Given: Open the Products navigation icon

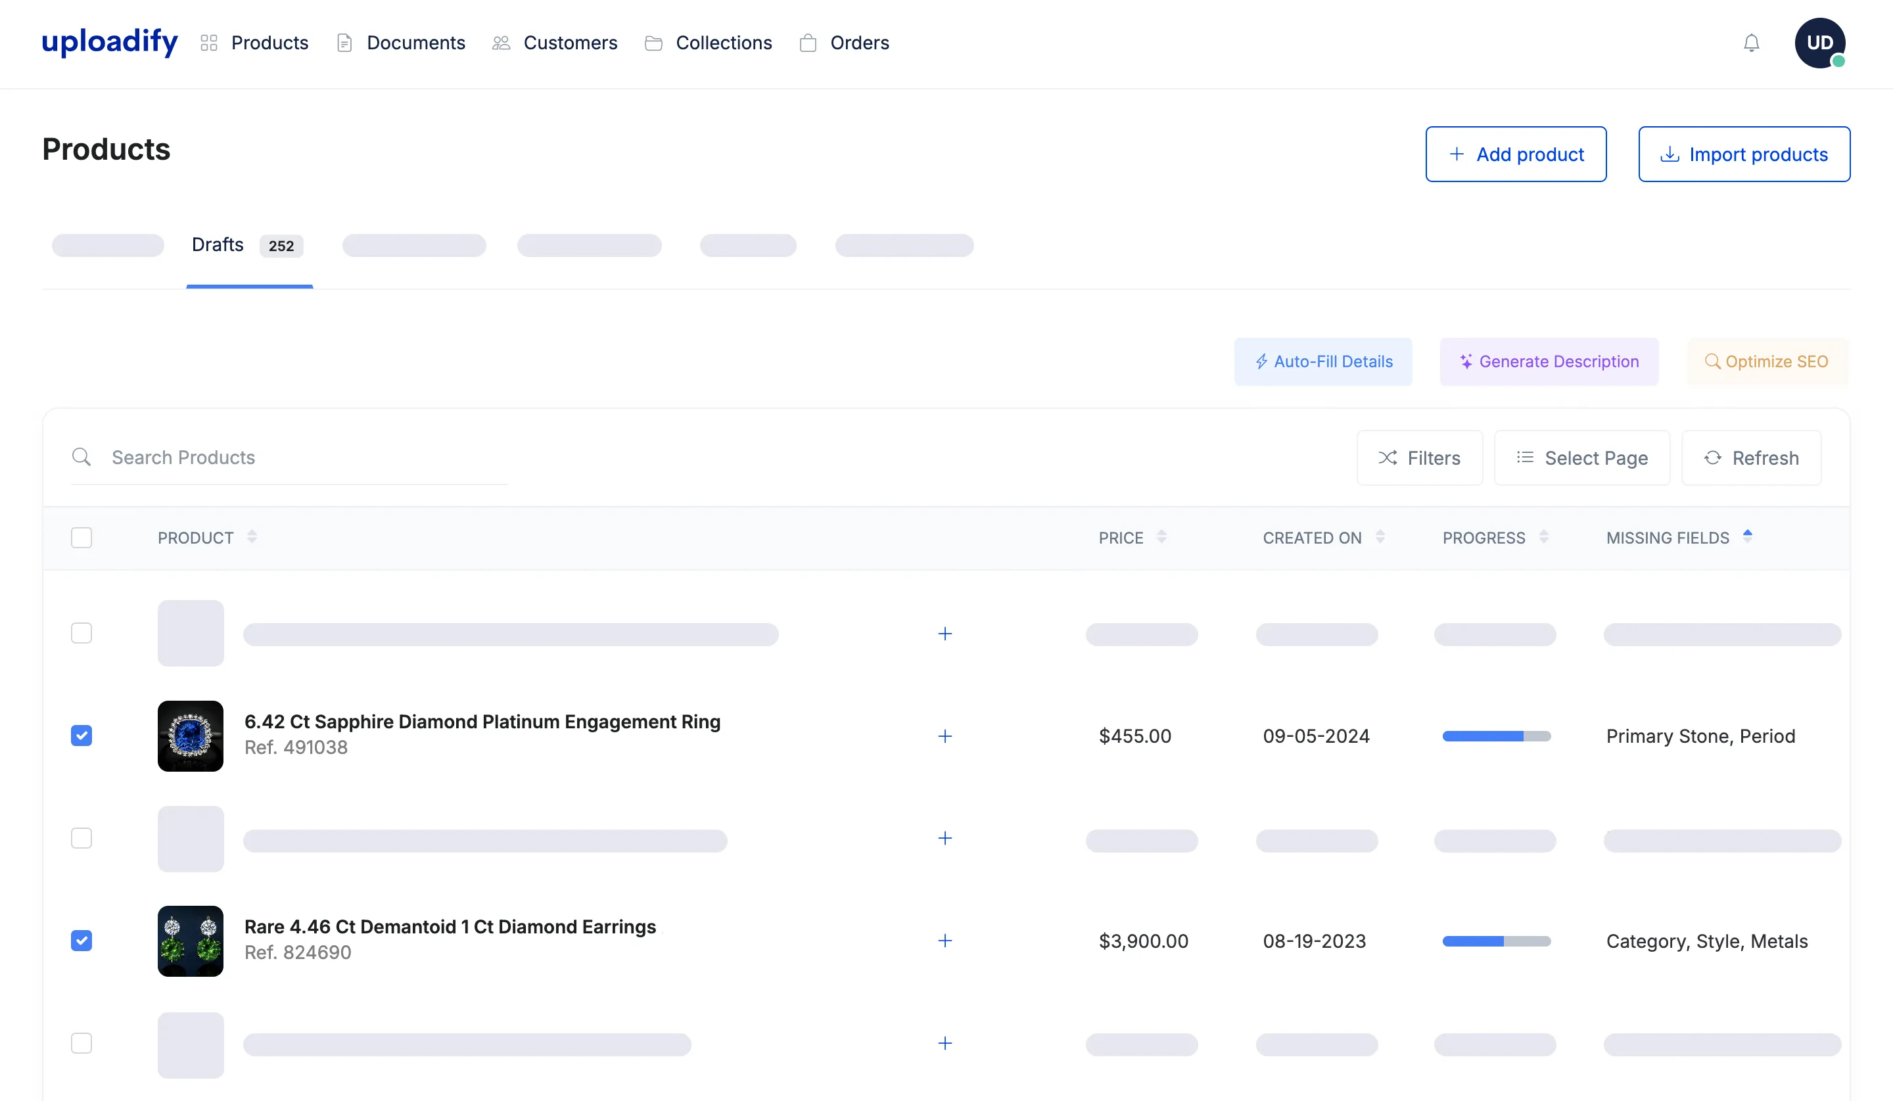Looking at the screenshot, I should 209,43.
